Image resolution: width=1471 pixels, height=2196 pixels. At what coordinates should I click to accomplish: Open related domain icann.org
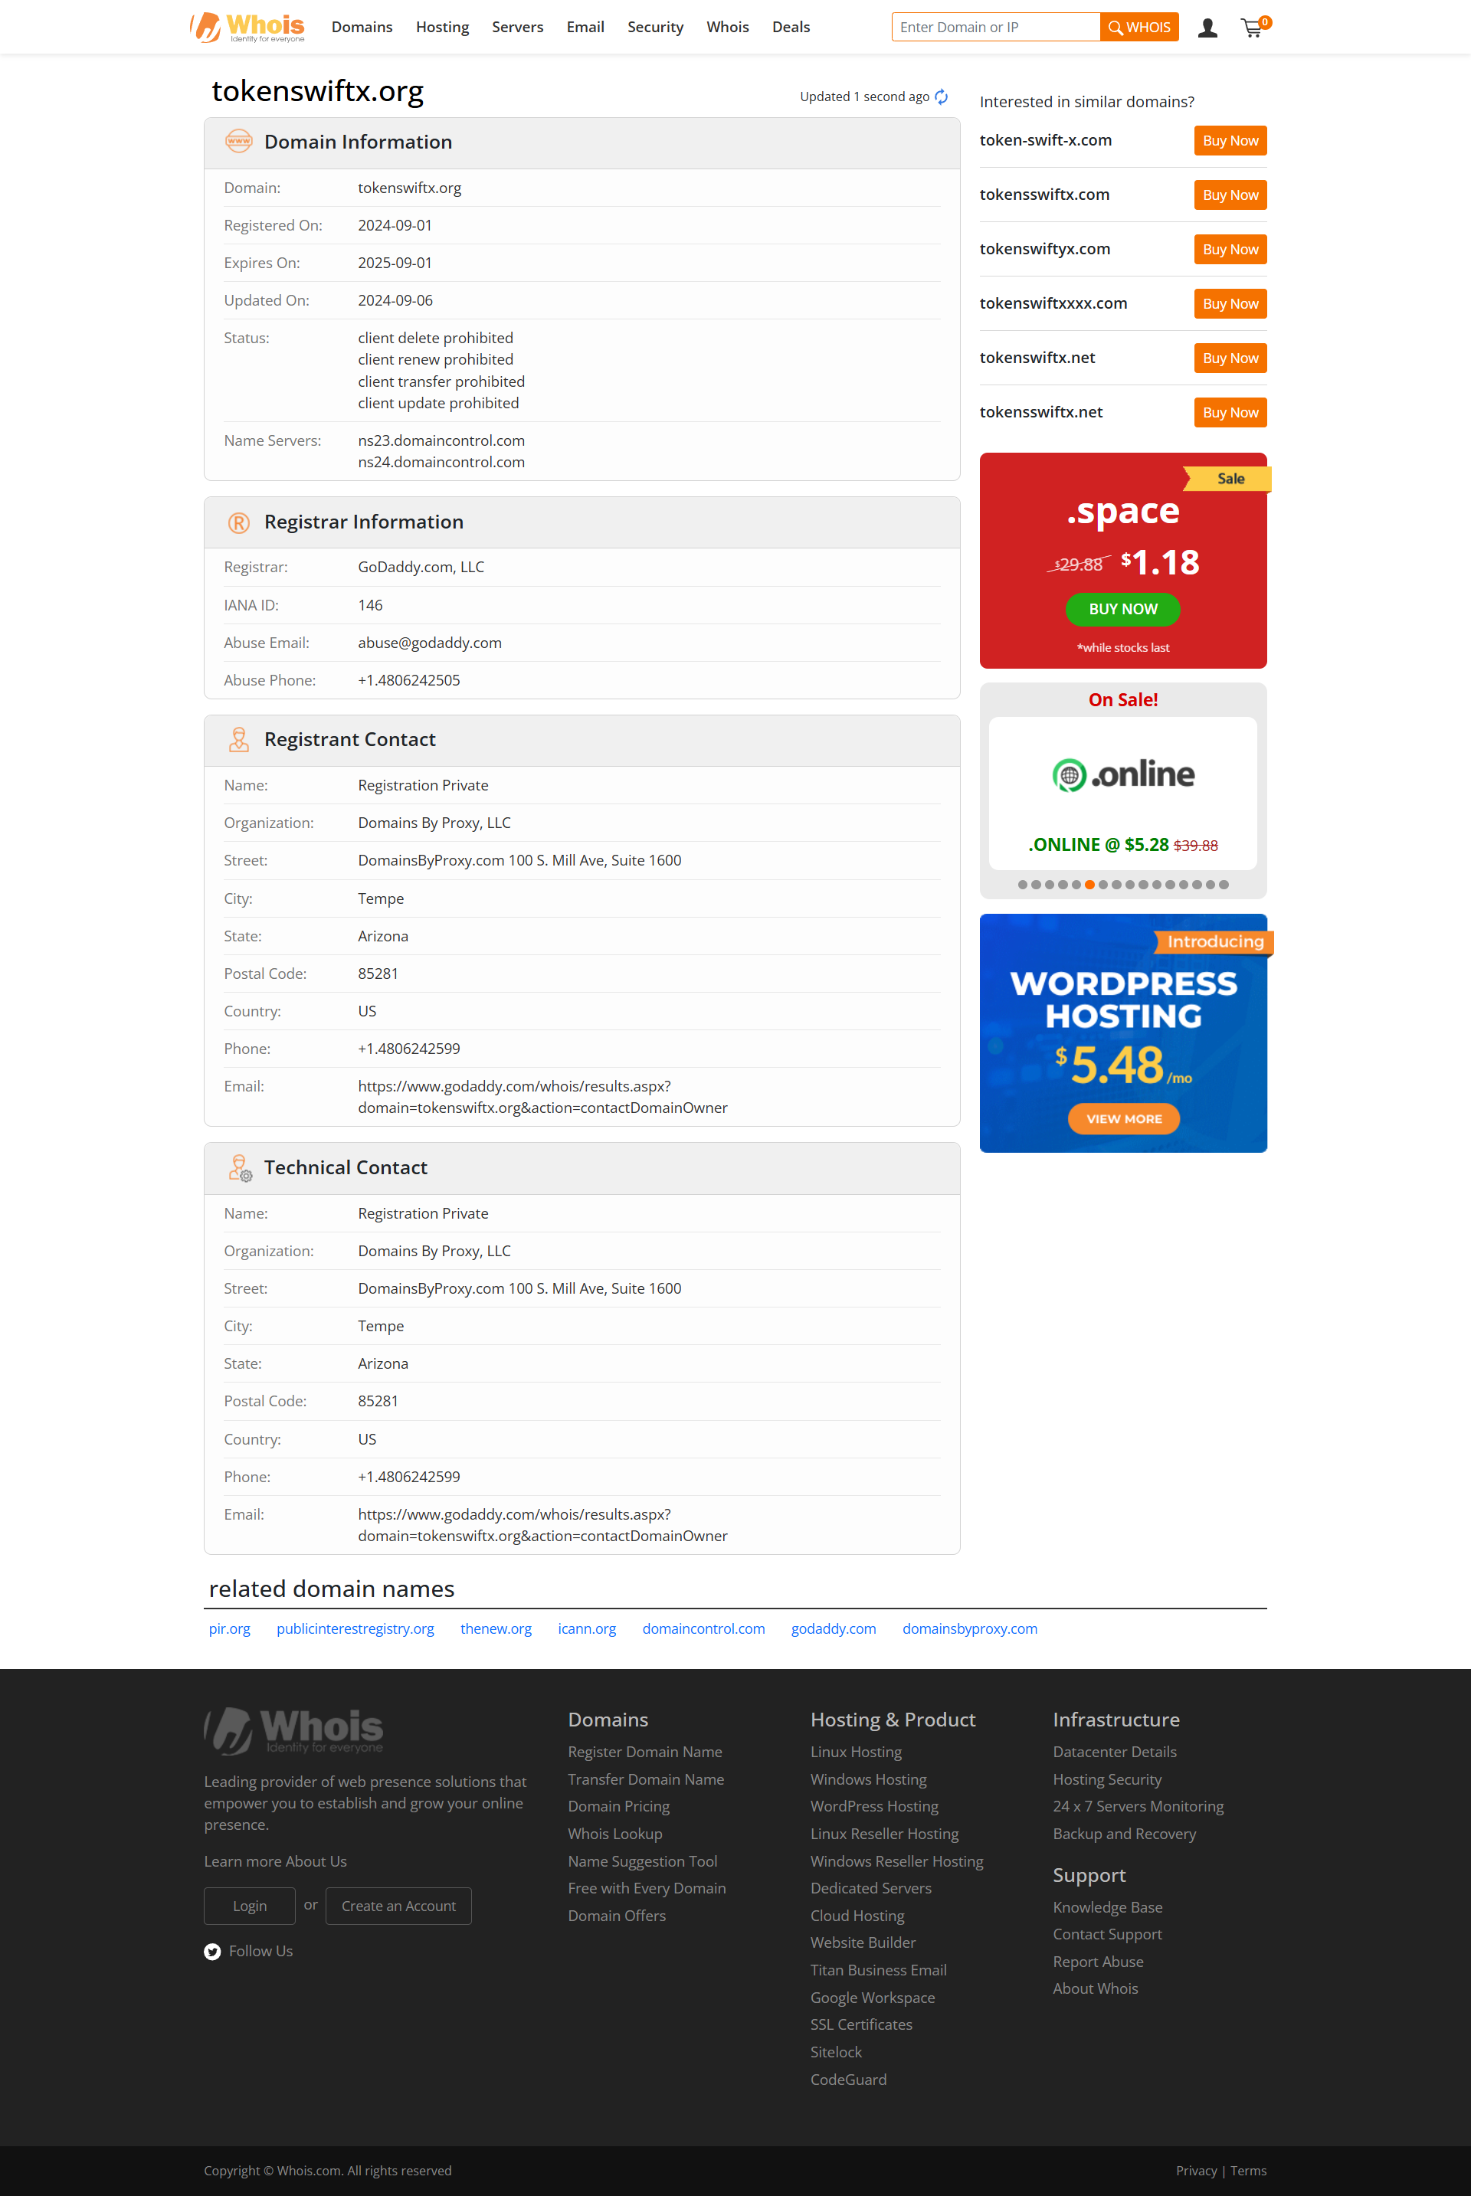(x=588, y=1628)
